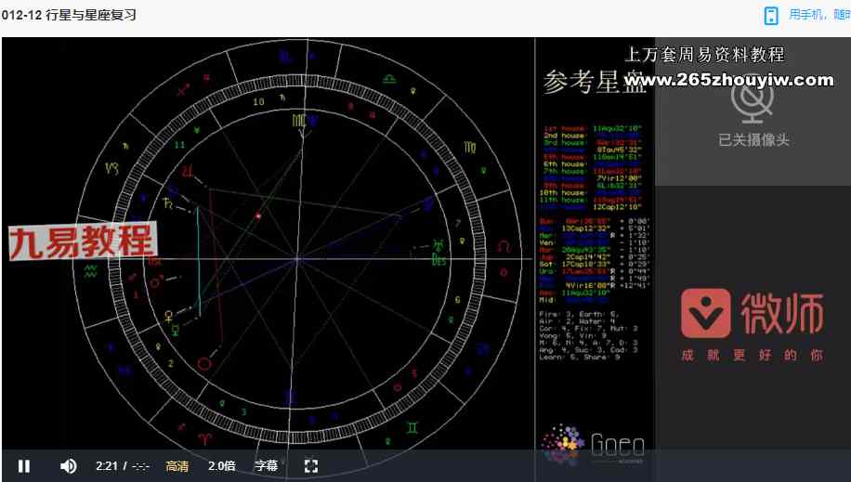The image size is (851, 482).
Task: Click the Goeo logo
Action: pyautogui.click(x=594, y=446)
